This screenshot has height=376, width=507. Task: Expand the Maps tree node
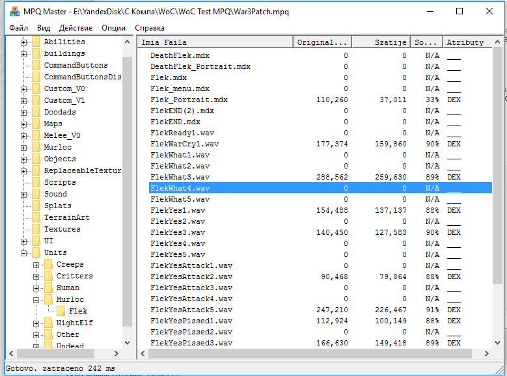(23, 124)
